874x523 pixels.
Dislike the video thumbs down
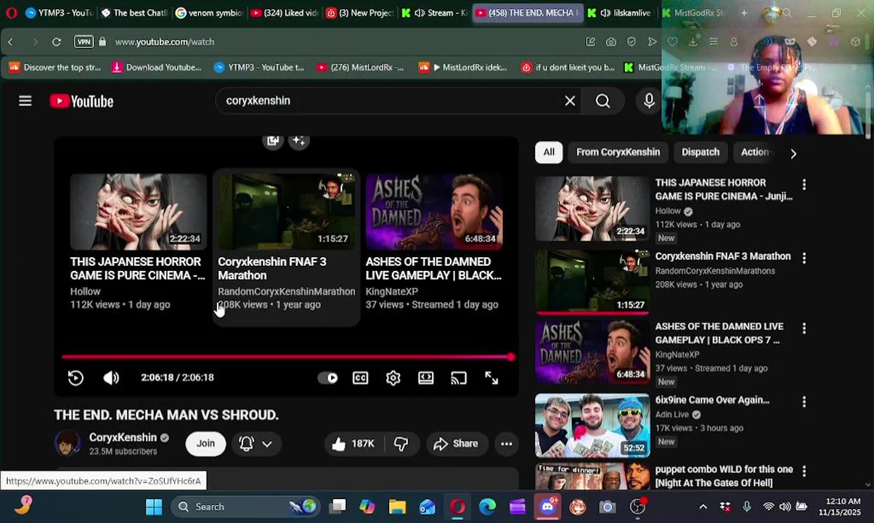tap(401, 444)
